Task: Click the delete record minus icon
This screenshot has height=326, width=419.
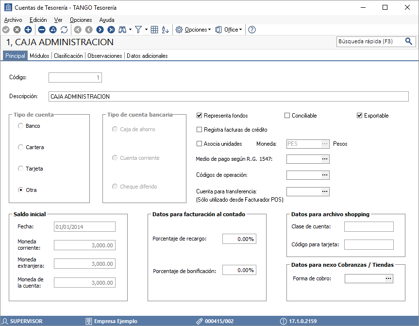Action: click(42, 30)
